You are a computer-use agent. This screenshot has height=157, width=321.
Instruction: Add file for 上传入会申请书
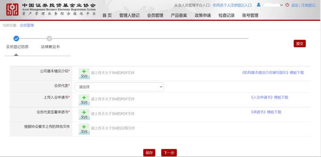point(84,100)
